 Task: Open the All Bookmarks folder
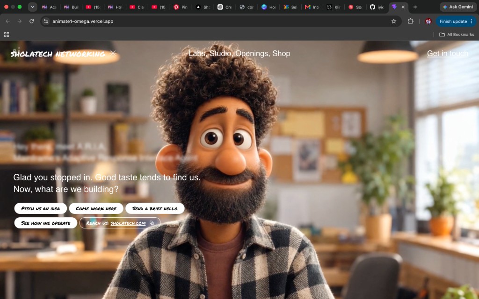(x=457, y=35)
